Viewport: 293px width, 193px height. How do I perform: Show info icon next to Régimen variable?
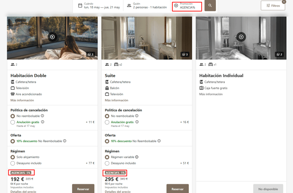137,157
